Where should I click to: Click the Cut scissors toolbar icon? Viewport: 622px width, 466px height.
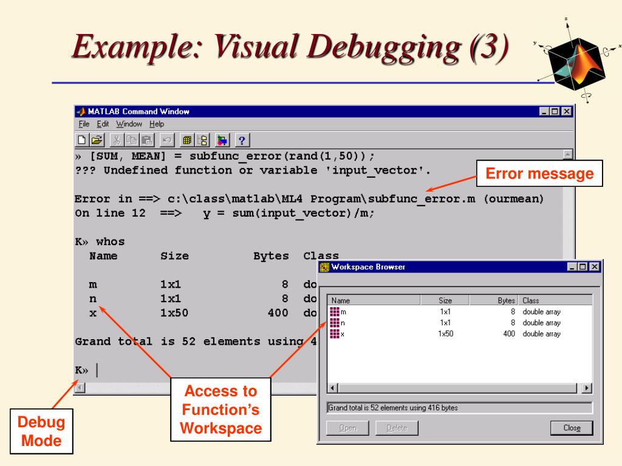point(117,140)
